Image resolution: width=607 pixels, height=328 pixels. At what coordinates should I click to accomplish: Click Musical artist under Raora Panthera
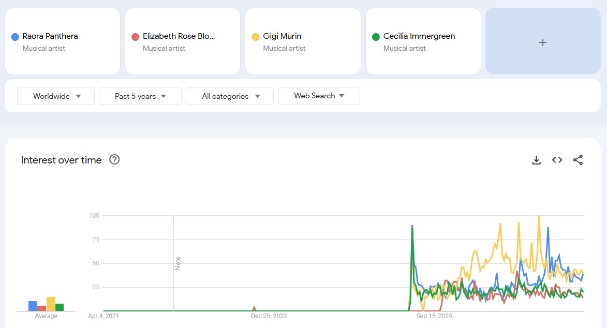pos(44,49)
